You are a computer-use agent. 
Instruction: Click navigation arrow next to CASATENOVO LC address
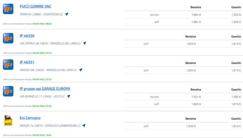[x=66, y=14]
